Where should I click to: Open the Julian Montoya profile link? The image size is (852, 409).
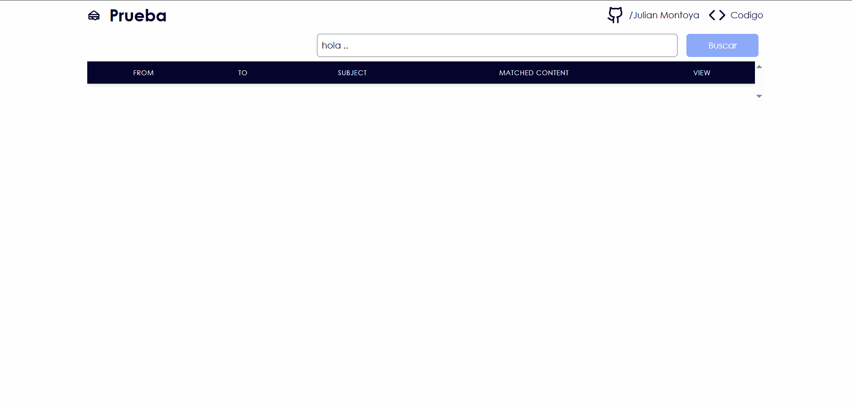664,15
